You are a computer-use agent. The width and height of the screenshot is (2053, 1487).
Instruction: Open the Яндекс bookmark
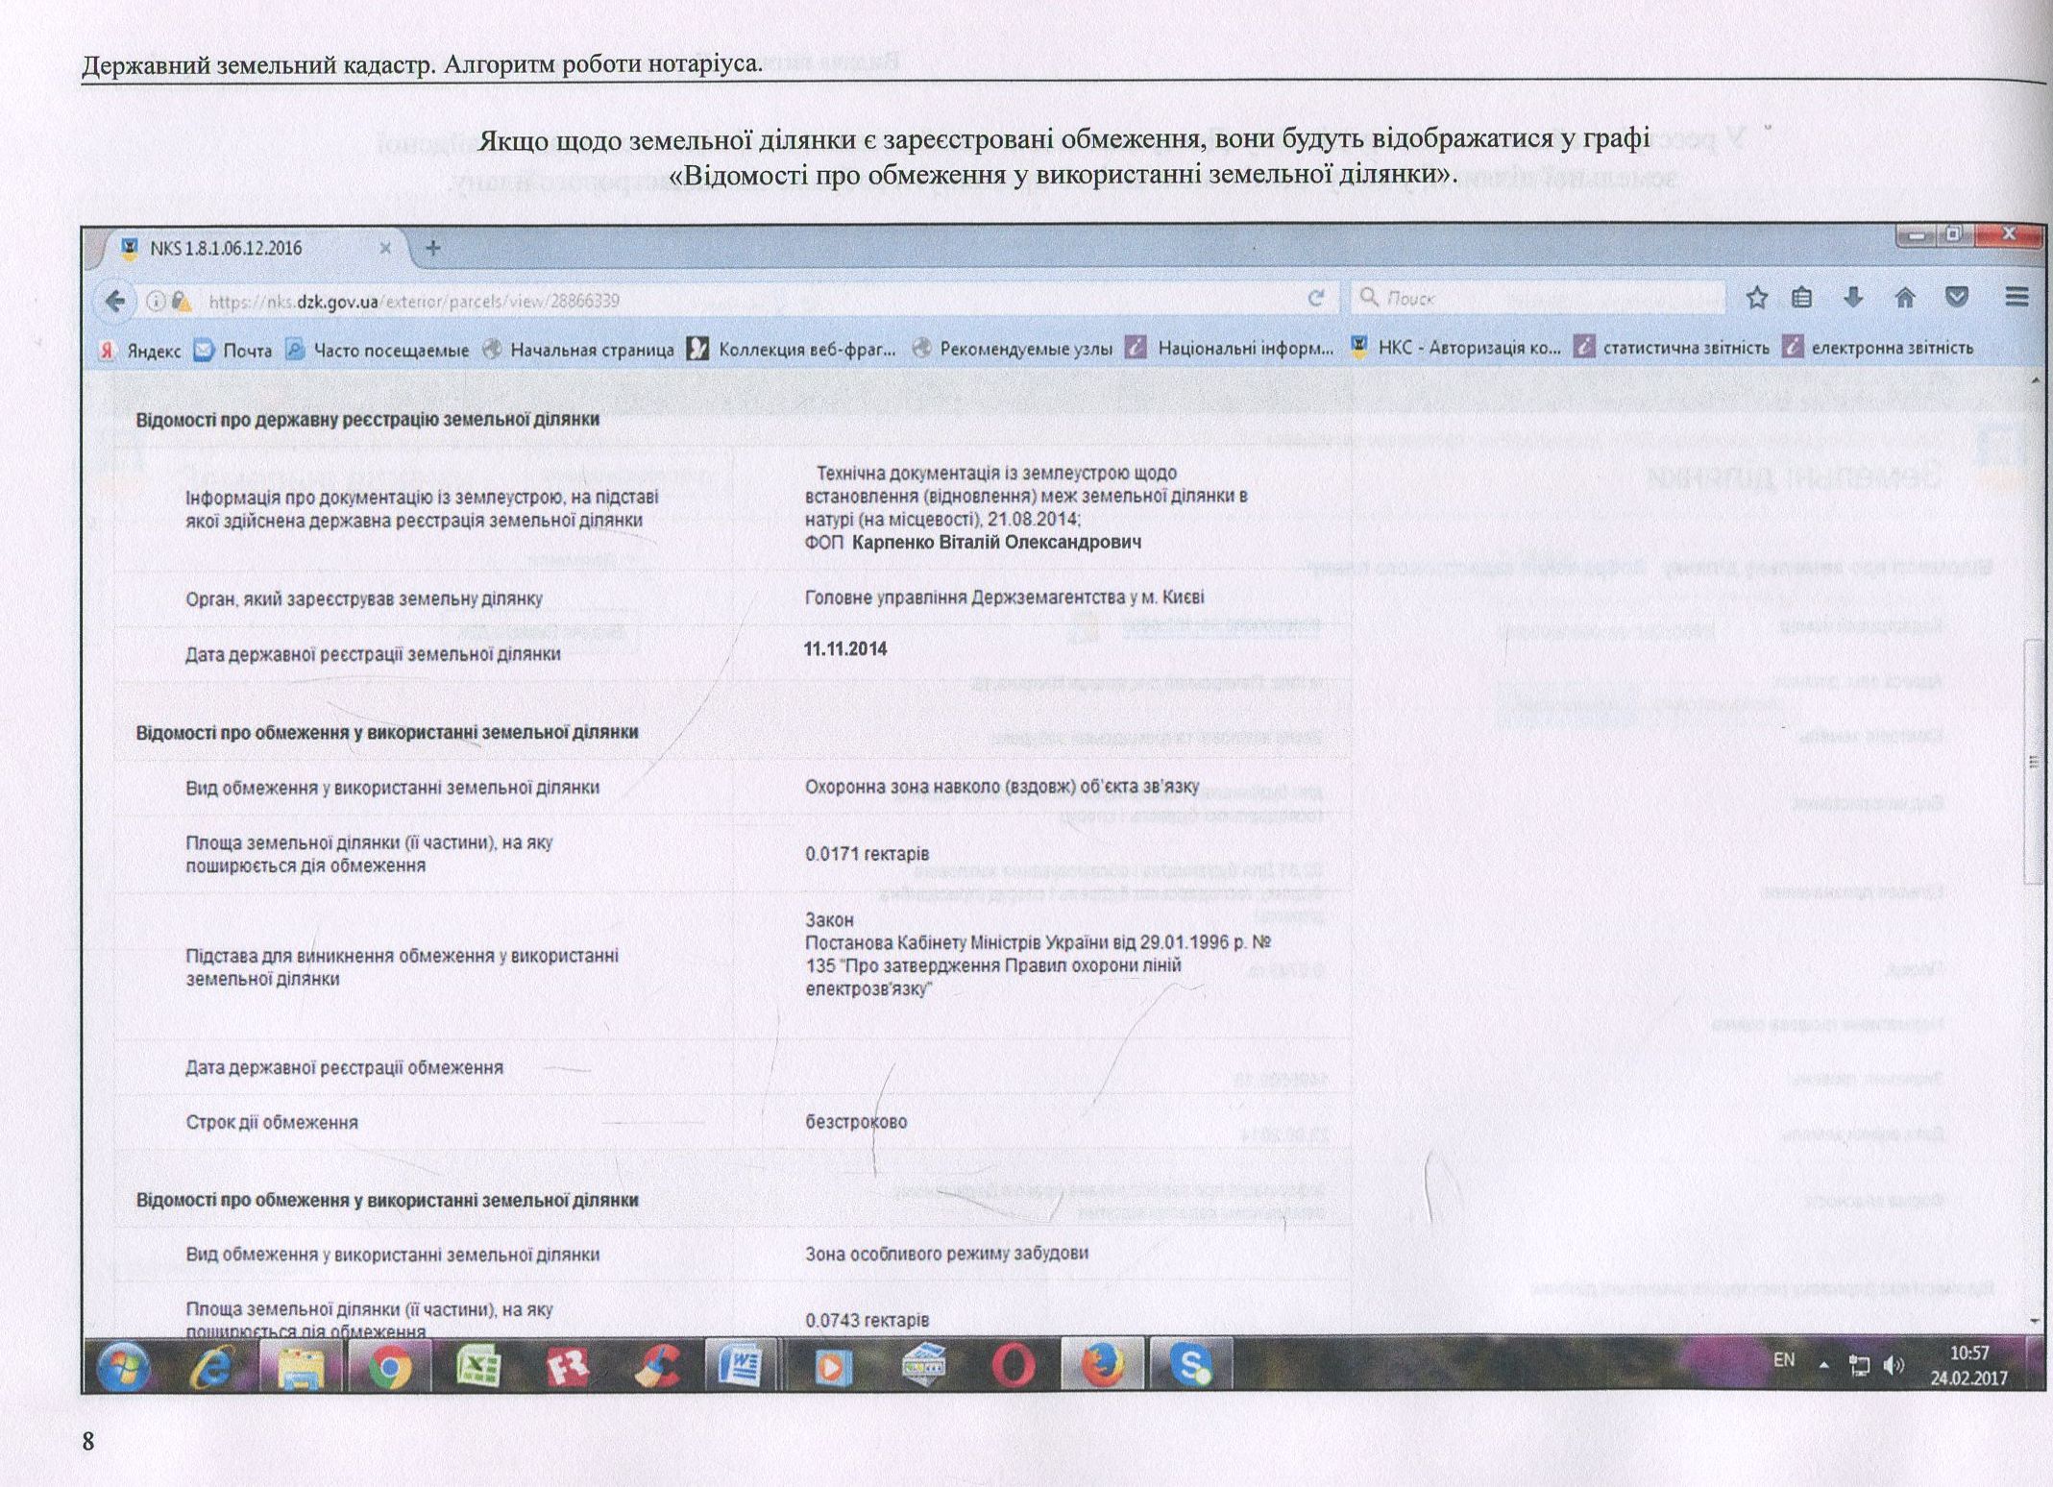point(140,351)
